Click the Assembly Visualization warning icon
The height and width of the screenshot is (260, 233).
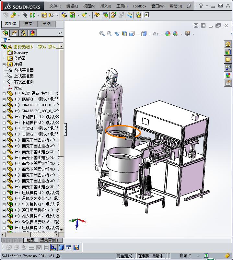click(138, 15)
